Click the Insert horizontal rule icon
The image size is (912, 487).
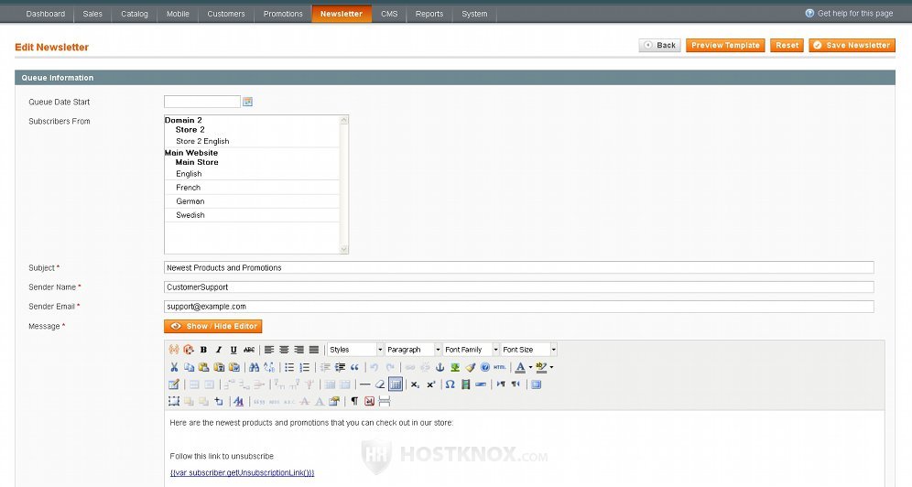[x=364, y=384]
